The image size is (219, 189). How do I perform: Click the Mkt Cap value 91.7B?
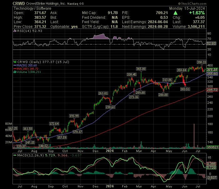[x=113, y=13]
